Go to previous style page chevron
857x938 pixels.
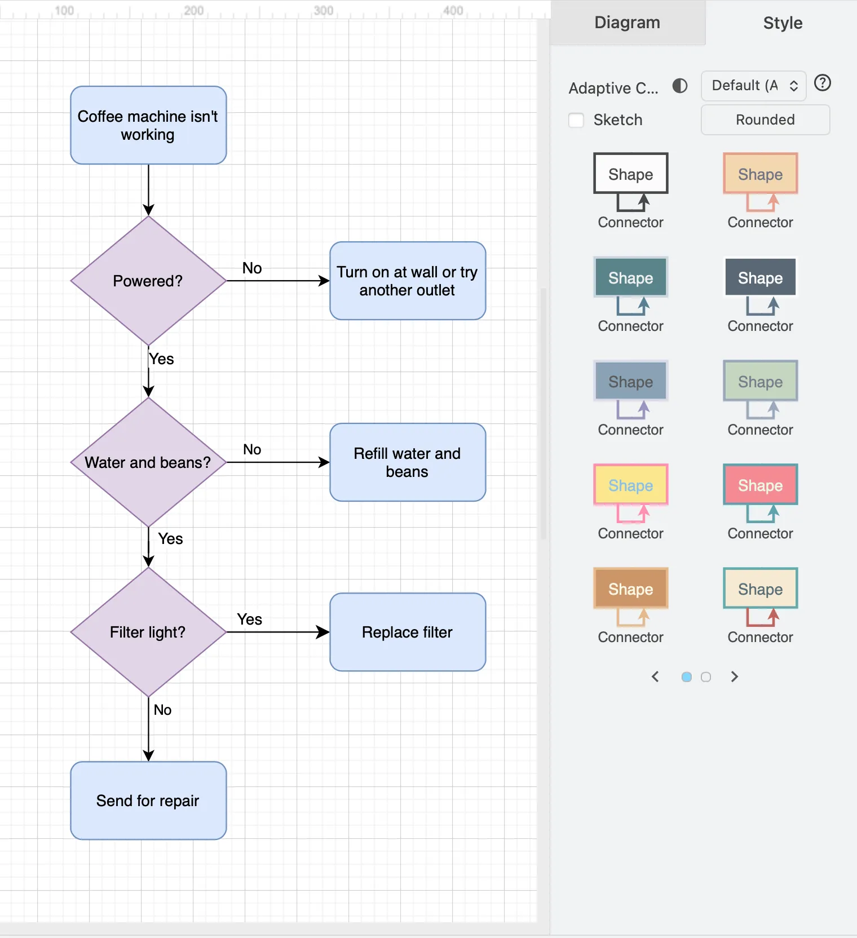click(x=655, y=676)
